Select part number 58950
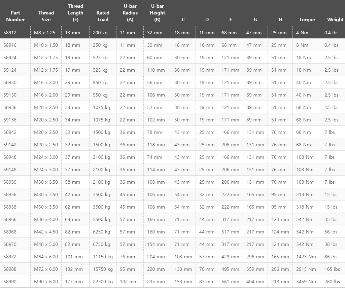This screenshot has height=292, width=345. pos(10,182)
